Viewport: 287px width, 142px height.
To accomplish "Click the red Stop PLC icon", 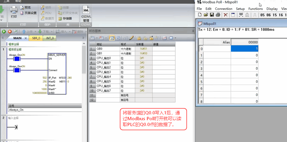I will pyautogui.click(x=10, y=31).
